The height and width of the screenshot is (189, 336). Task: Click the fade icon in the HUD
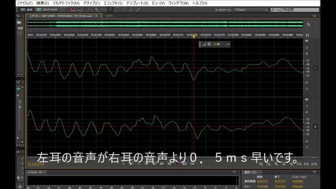204,44
